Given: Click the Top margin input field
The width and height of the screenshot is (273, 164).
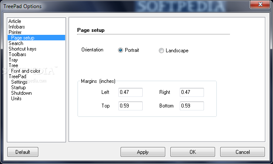Looking at the screenshot, I should pos(130,106).
